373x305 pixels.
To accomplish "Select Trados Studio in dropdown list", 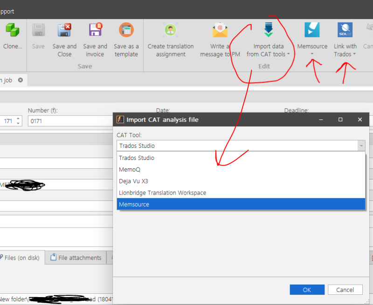I will [x=241, y=158].
